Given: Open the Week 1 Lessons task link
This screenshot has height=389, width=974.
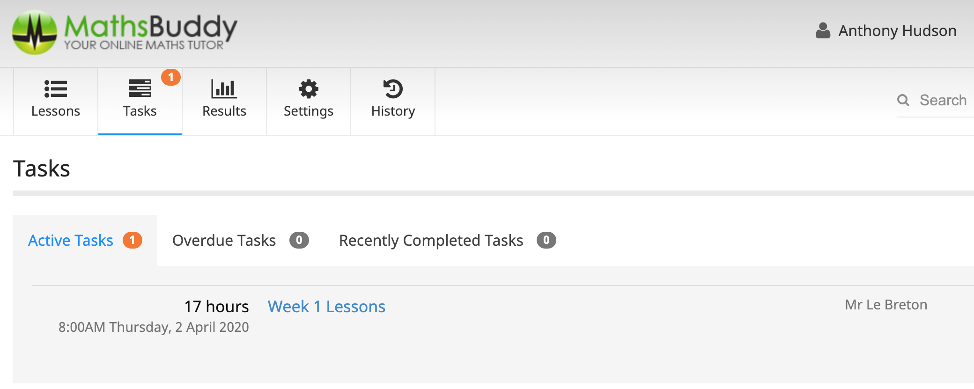Looking at the screenshot, I should click(x=326, y=307).
